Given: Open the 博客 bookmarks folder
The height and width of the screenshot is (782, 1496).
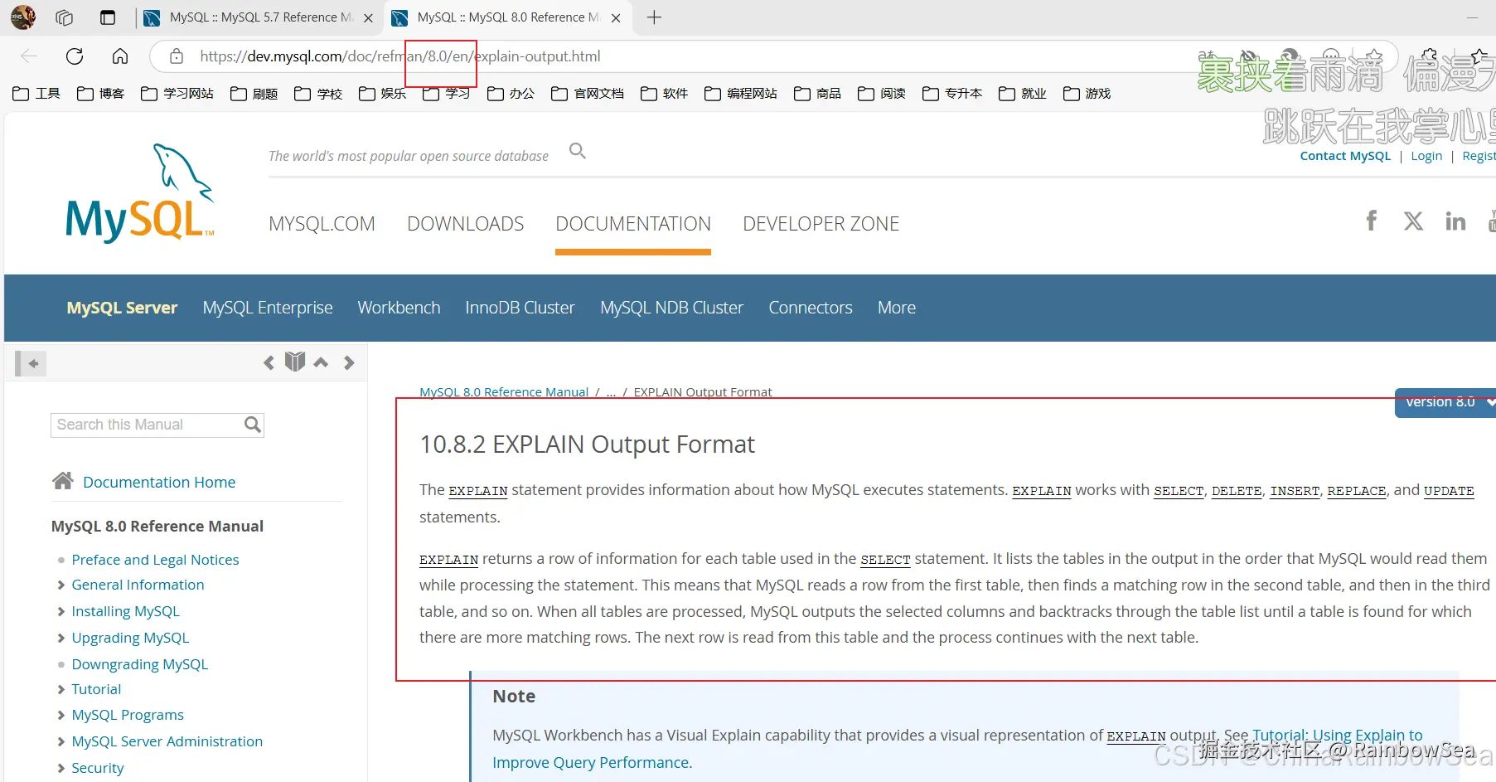Looking at the screenshot, I should click(x=100, y=94).
